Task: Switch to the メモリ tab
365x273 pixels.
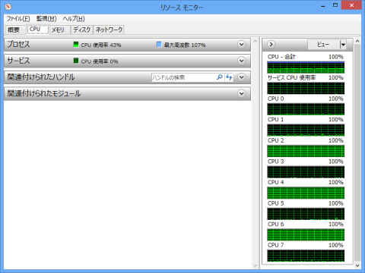Action: pyautogui.click(x=60, y=30)
